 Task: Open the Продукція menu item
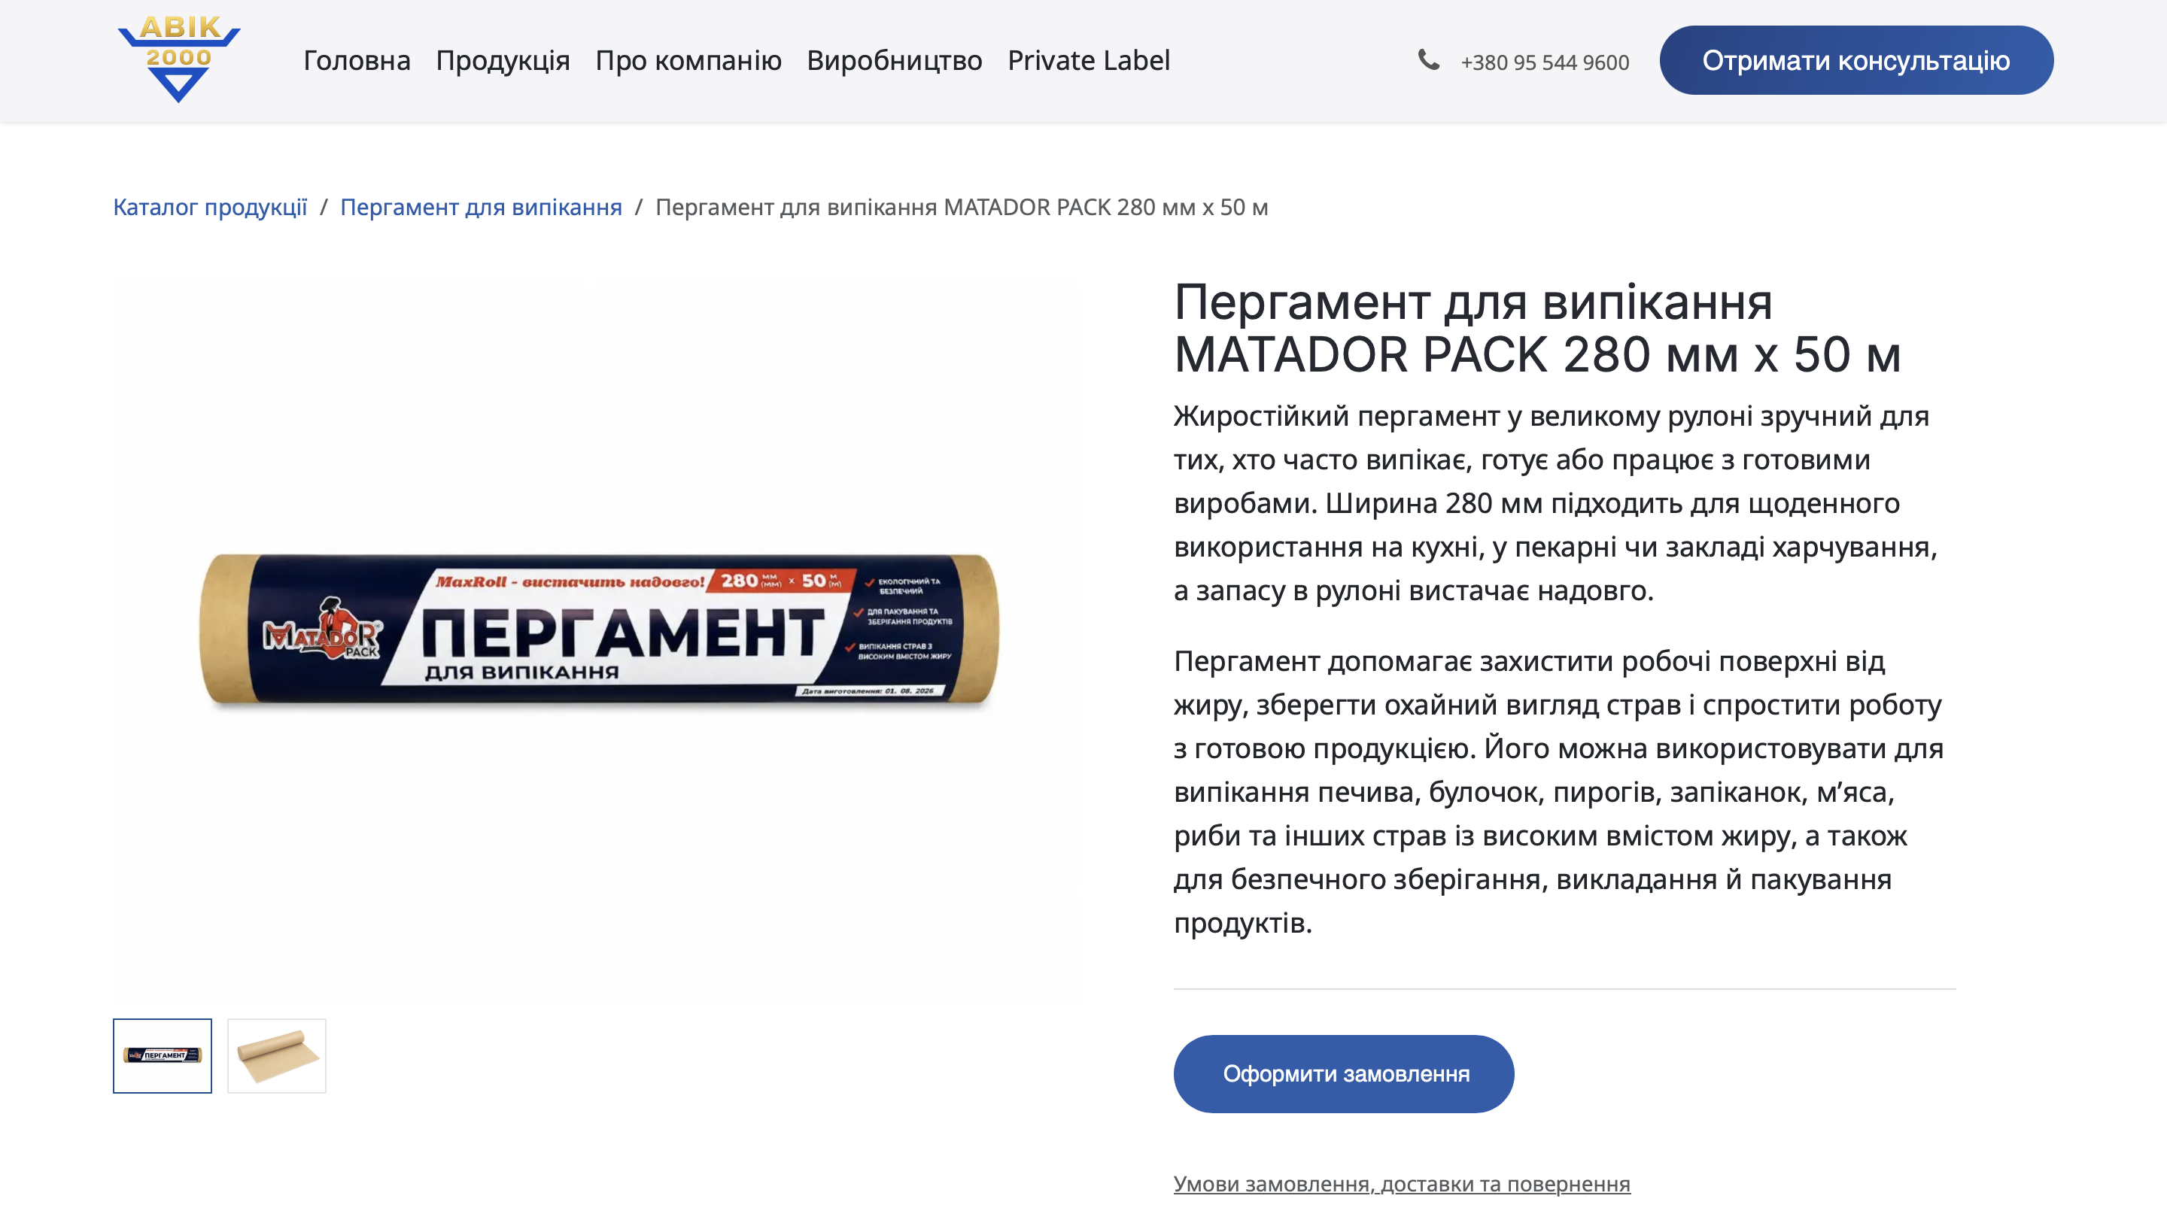(503, 61)
